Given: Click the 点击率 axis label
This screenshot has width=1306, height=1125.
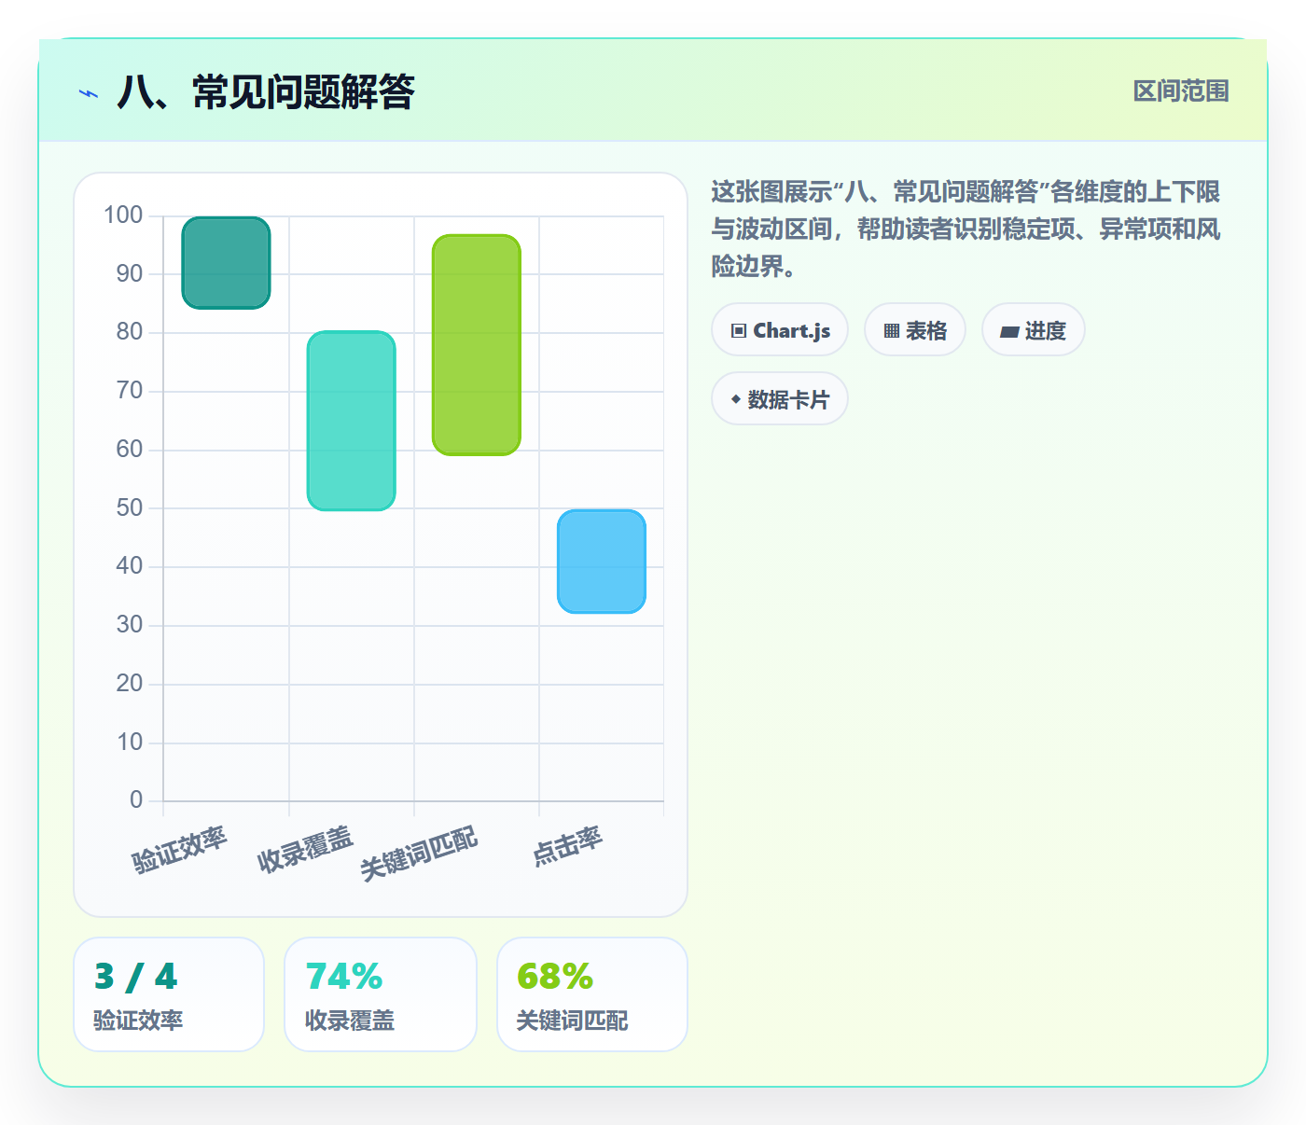Looking at the screenshot, I should click(x=567, y=846).
